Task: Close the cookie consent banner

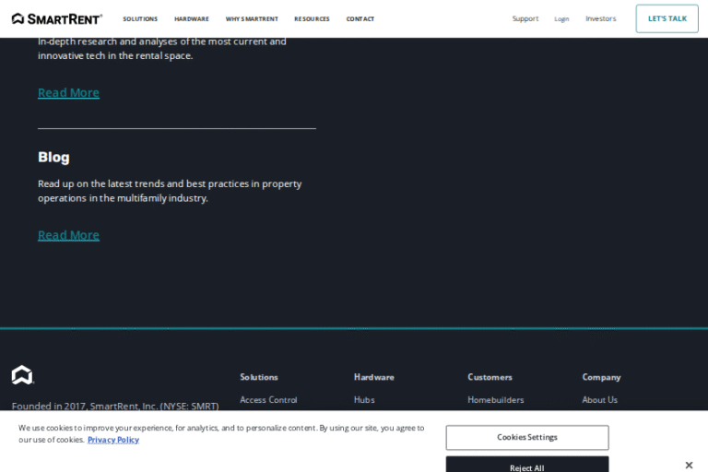Action: click(689, 465)
